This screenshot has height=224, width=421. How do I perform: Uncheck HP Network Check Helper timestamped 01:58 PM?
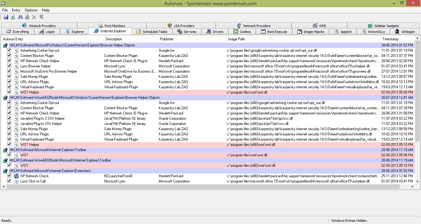[x=9, y=113]
